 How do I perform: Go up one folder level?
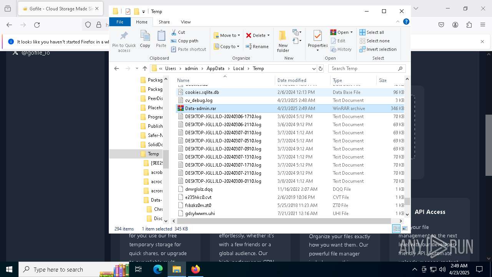click(145, 68)
